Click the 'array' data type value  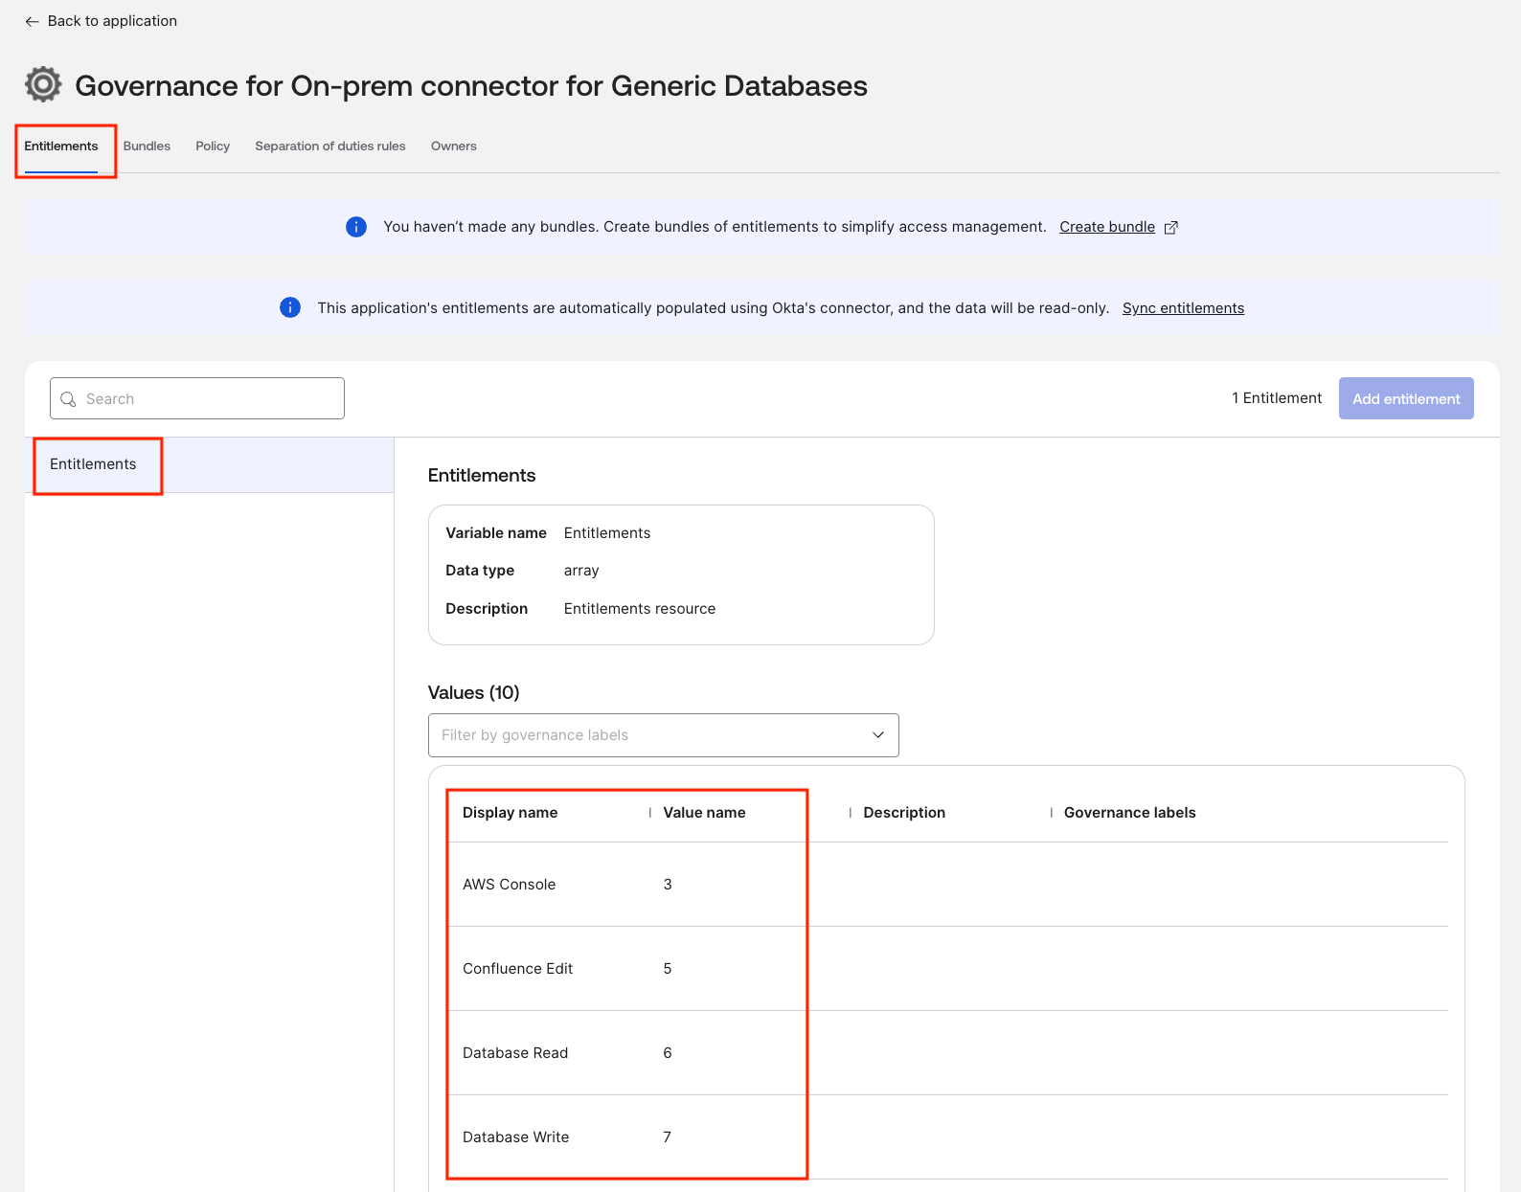(581, 571)
